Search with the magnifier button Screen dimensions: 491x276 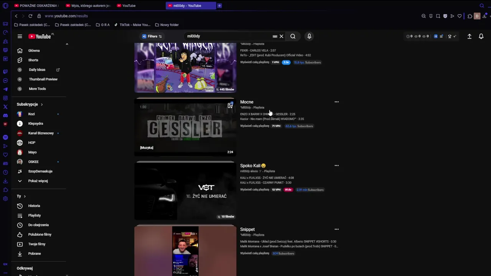click(x=293, y=36)
